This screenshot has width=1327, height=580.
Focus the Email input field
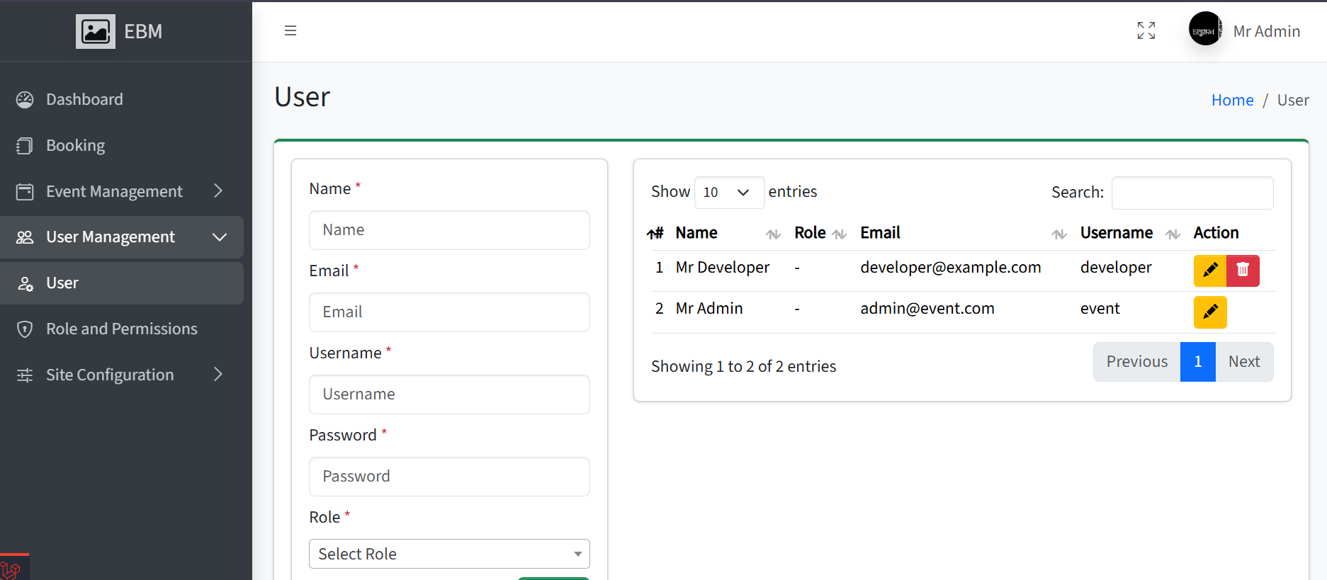(x=449, y=312)
